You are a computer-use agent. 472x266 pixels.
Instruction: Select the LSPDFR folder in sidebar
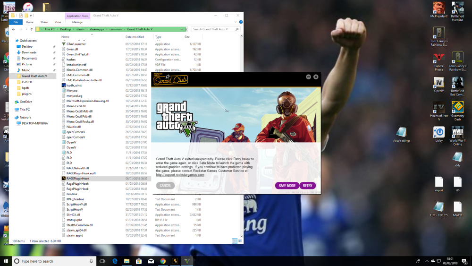(26, 82)
